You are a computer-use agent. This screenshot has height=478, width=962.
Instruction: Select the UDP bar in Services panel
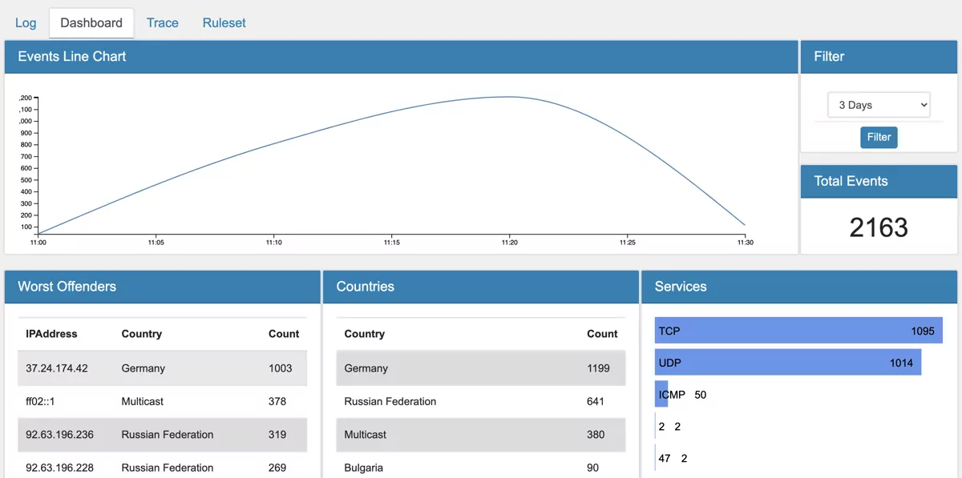tap(788, 362)
